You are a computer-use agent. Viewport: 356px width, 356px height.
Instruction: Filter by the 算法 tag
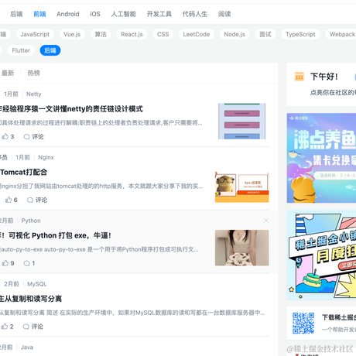(x=101, y=34)
